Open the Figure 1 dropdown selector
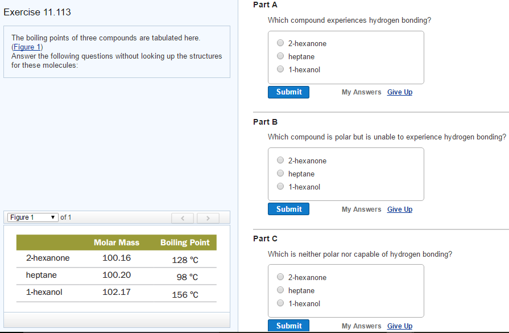The height and width of the screenshot is (333, 509). pos(33,217)
